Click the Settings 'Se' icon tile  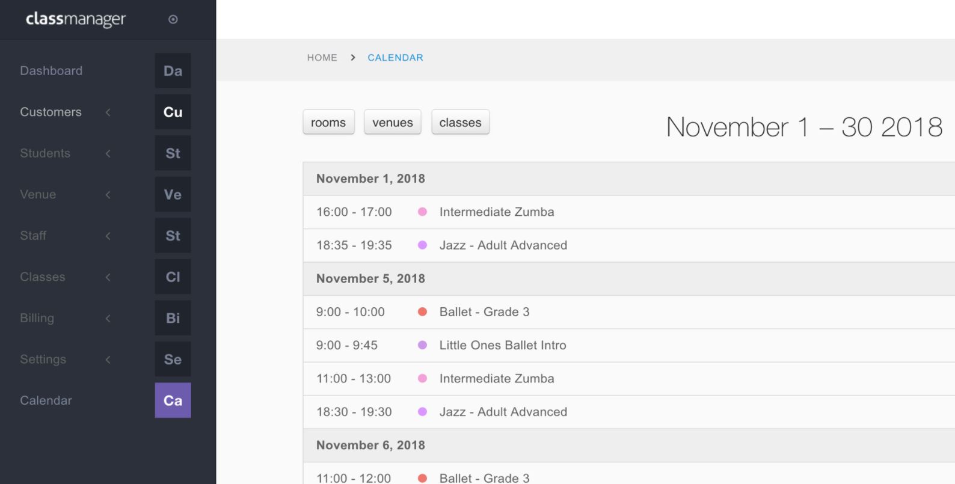pos(173,359)
